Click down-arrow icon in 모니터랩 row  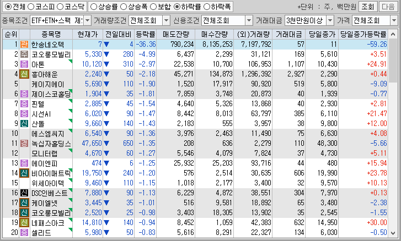coord(106,154)
